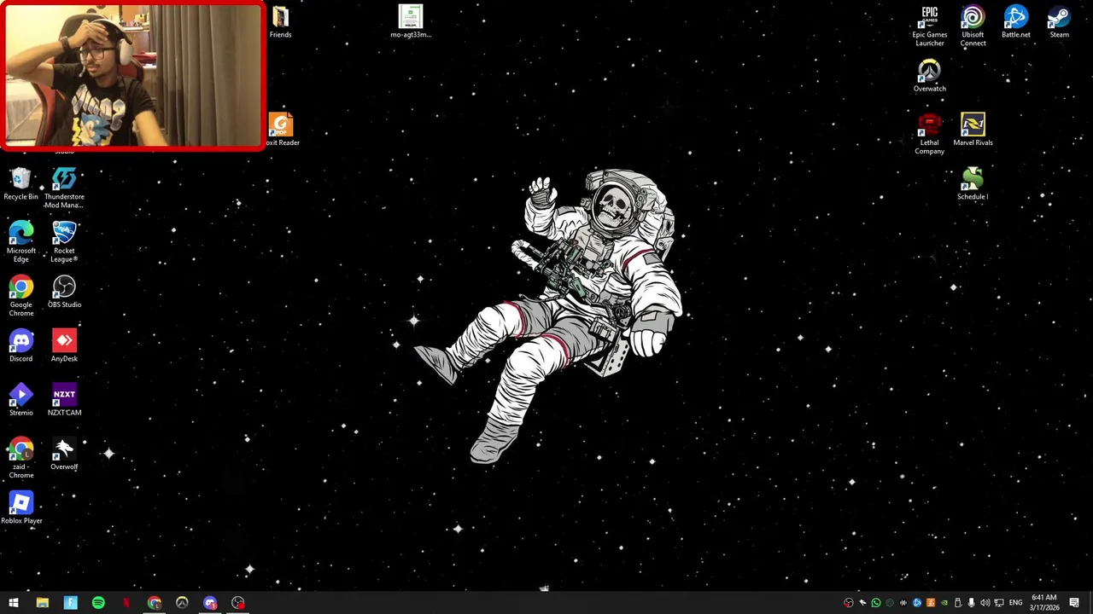This screenshot has width=1093, height=614.
Task: Open File Explorer from taskbar
Action: click(x=42, y=603)
